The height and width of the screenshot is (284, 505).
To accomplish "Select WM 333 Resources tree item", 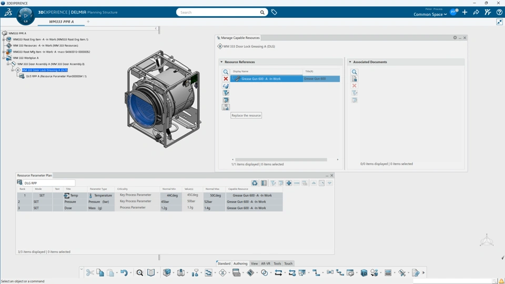I will 45,45.
